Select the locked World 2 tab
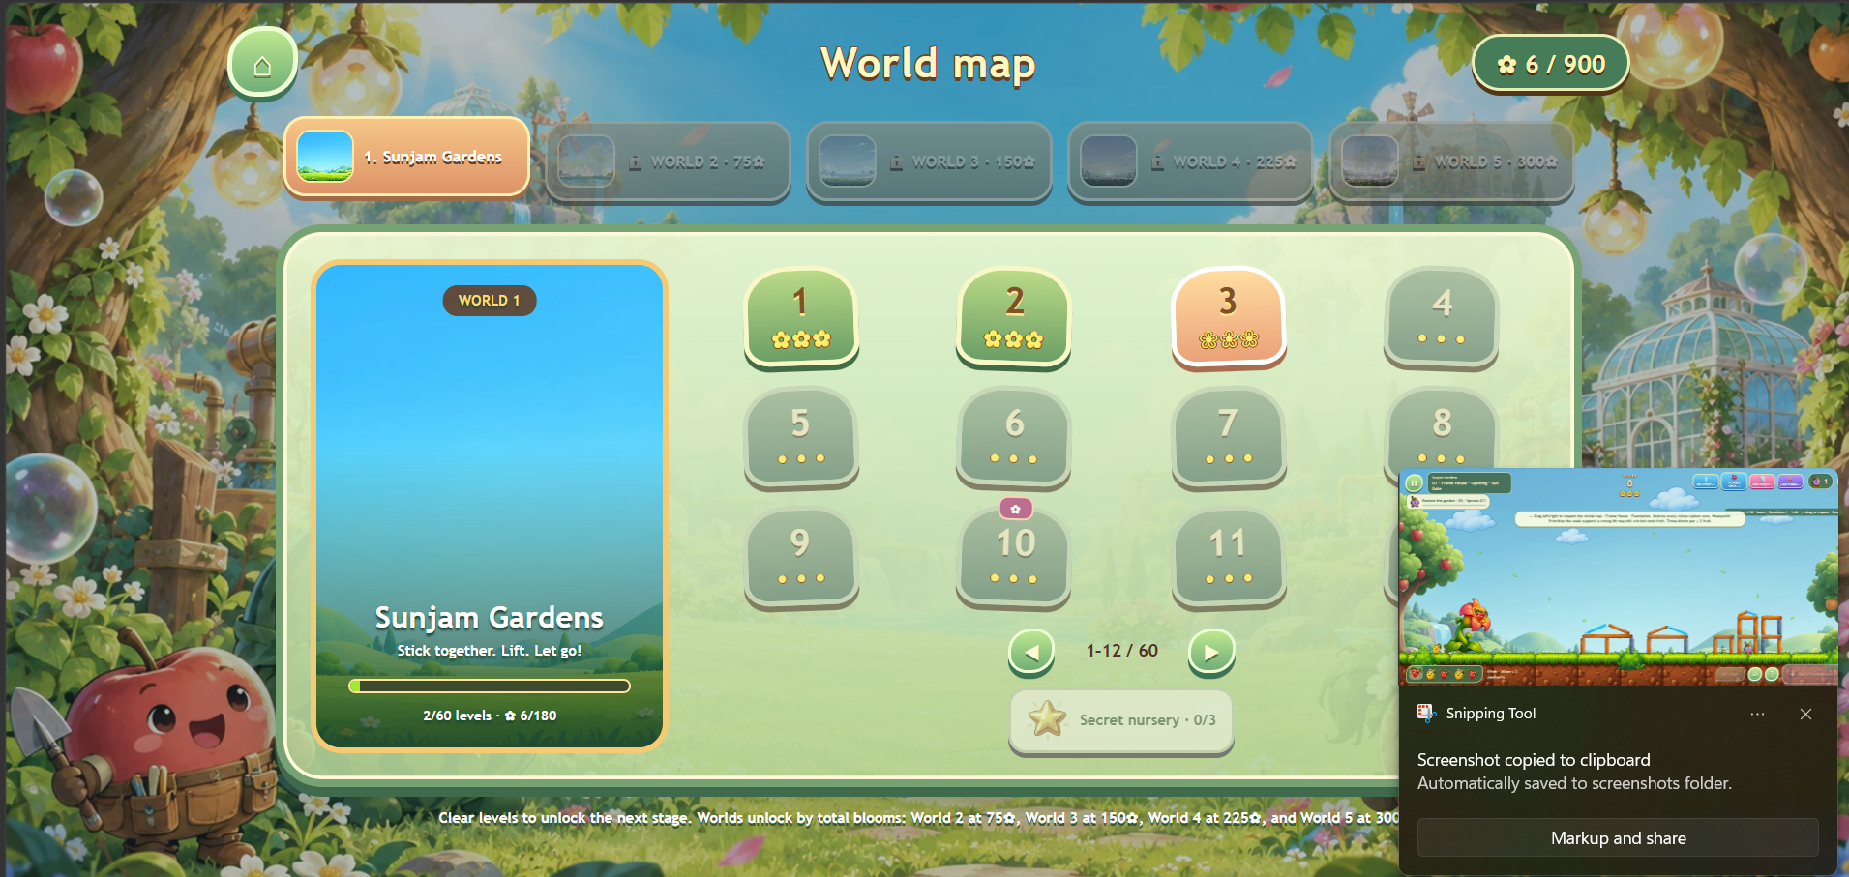The image size is (1849, 877). pos(668,161)
